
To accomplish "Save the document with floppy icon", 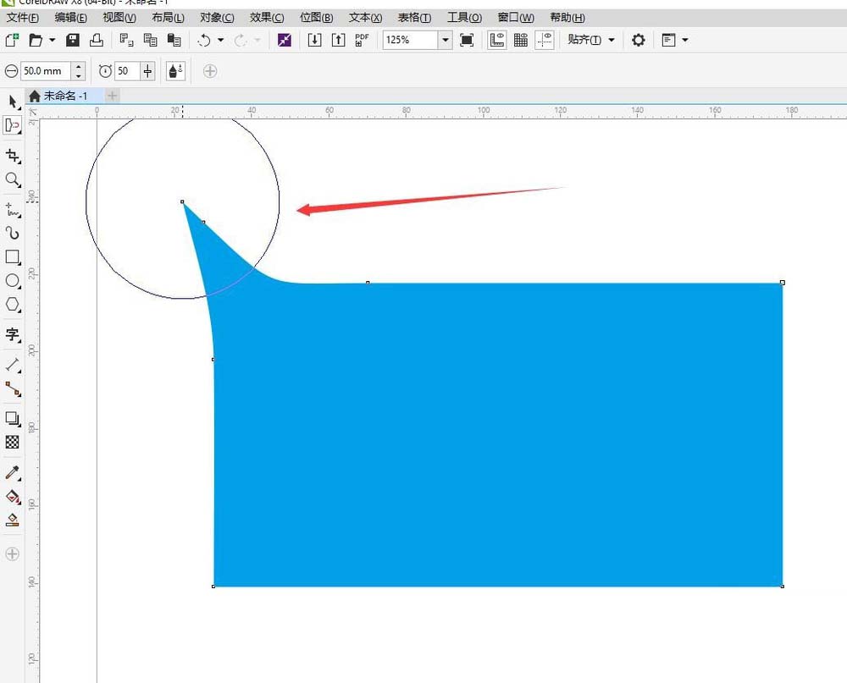I will 72,40.
